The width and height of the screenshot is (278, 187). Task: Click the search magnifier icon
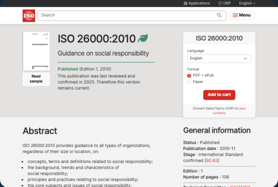pos(219,15)
